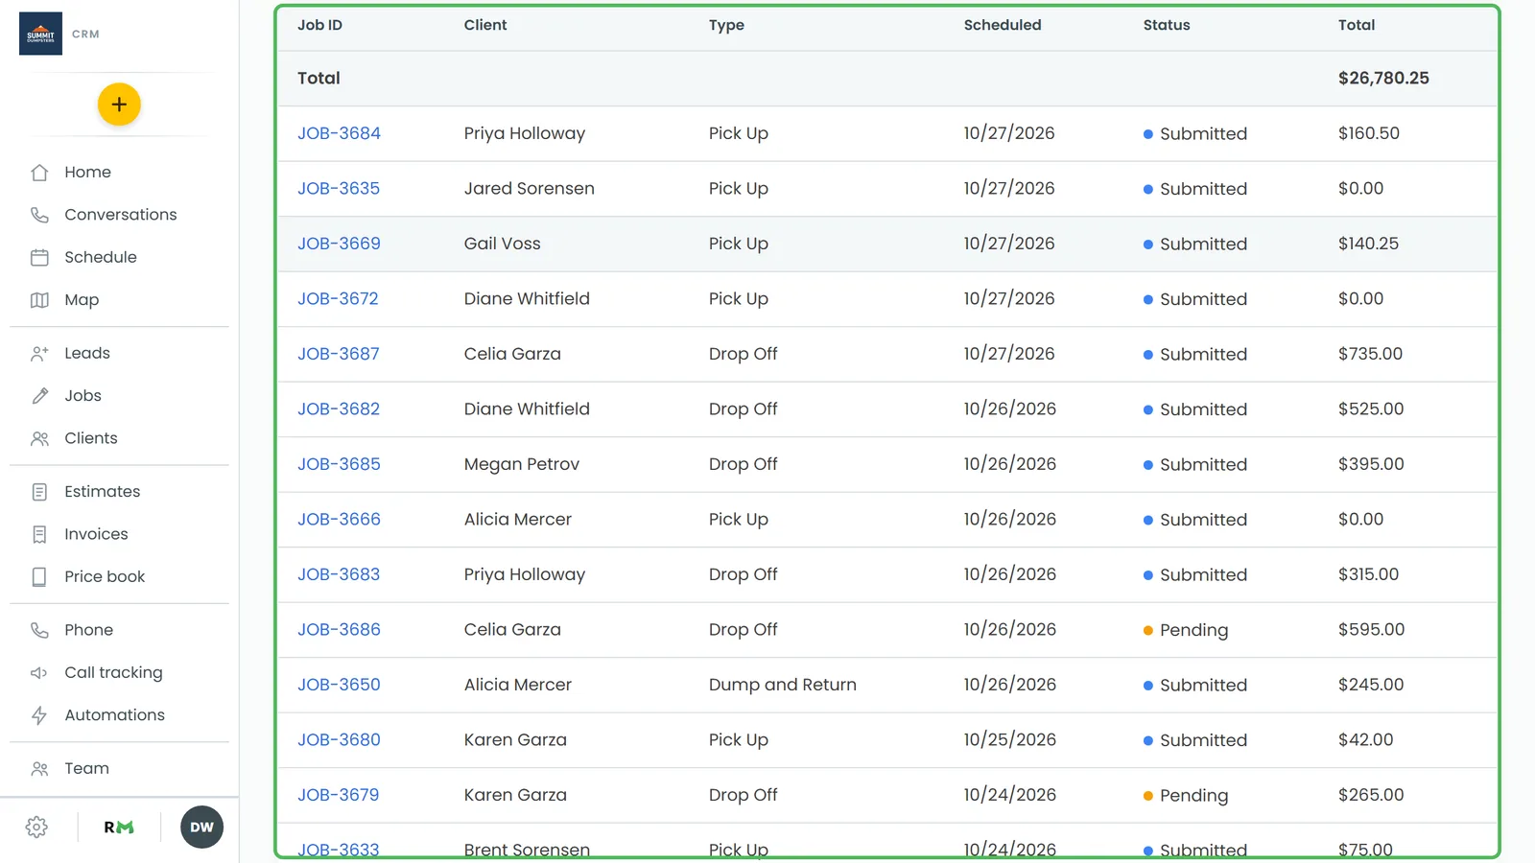Image resolution: width=1535 pixels, height=863 pixels.
Task: Open job link JOB-3682
Action: tap(339, 409)
